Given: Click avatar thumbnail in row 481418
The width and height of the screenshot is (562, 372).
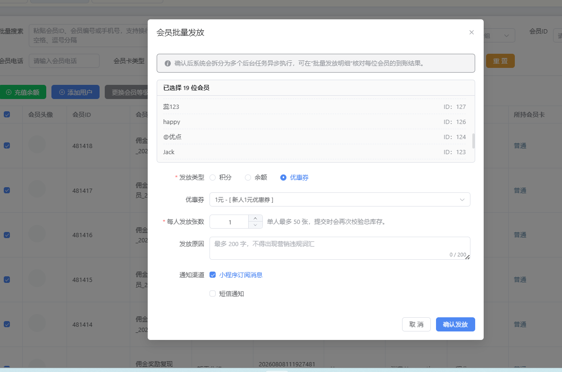Looking at the screenshot, I should pos(37,145).
